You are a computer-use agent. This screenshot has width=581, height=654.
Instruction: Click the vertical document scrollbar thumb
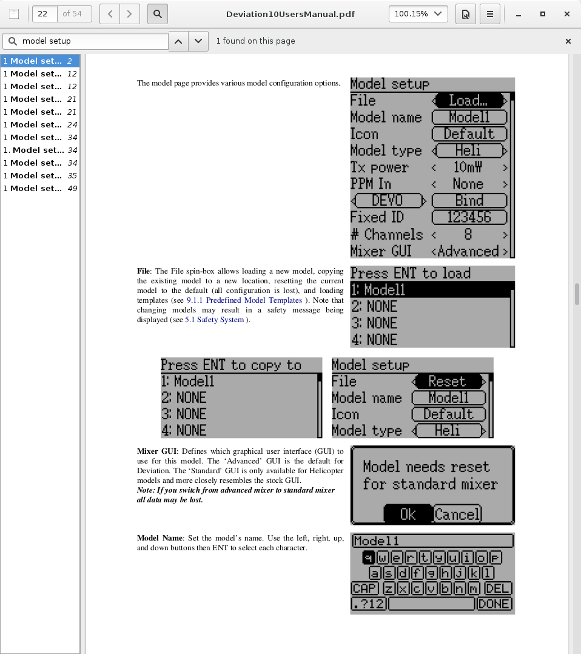click(577, 294)
